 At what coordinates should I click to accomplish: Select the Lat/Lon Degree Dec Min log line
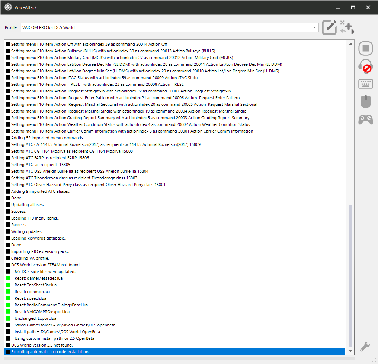[x=174, y=64]
